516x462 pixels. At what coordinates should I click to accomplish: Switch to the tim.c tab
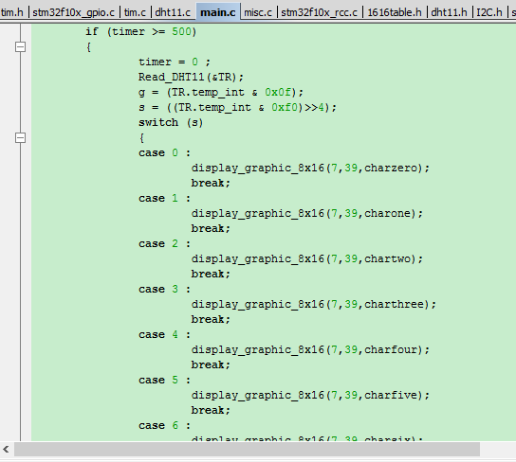coord(135,12)
